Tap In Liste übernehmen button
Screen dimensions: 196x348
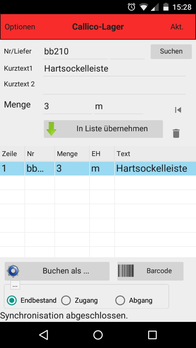[103, 129]
